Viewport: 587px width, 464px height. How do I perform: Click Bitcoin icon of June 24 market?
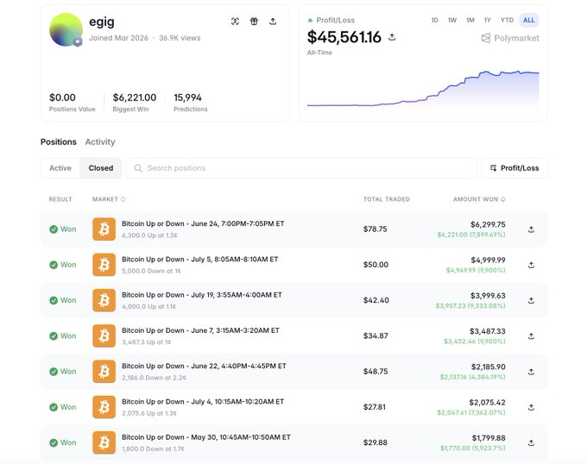[104, 229]
